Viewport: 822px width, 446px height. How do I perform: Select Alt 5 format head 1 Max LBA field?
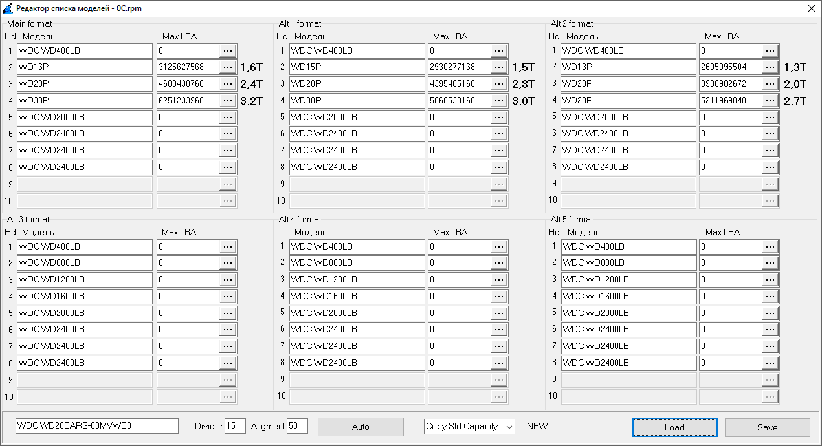tap(731, 246)
